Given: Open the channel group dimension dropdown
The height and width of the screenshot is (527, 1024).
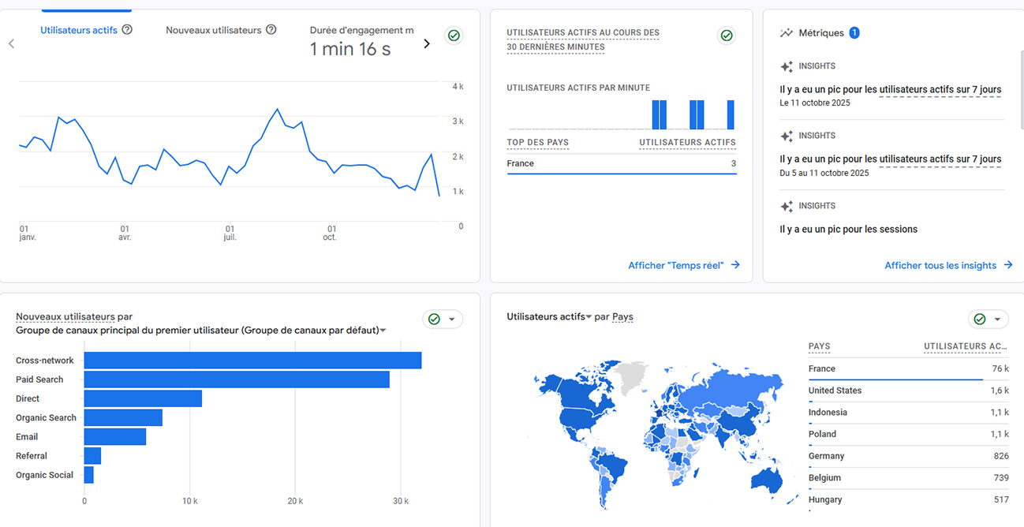Looking at the screenshot, I should 383,331.
